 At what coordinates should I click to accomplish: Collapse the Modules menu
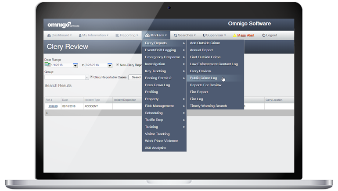156,35
